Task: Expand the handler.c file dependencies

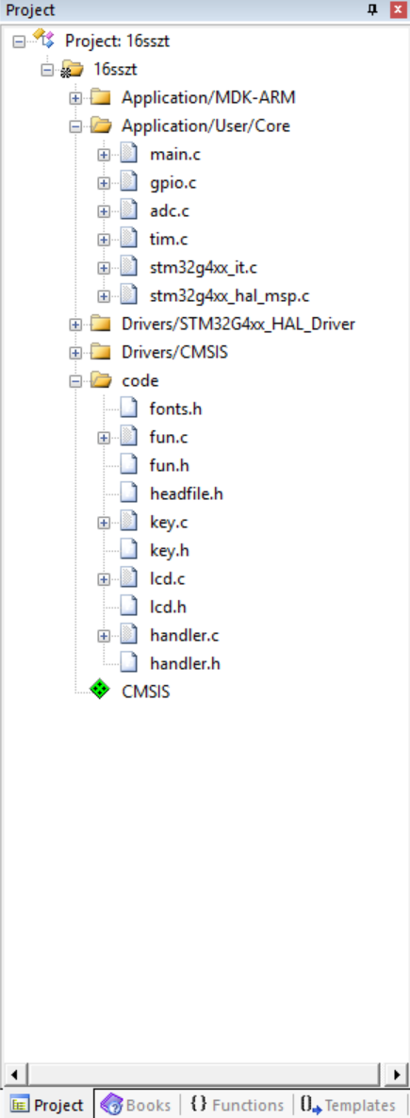Action: pos(104,635)
